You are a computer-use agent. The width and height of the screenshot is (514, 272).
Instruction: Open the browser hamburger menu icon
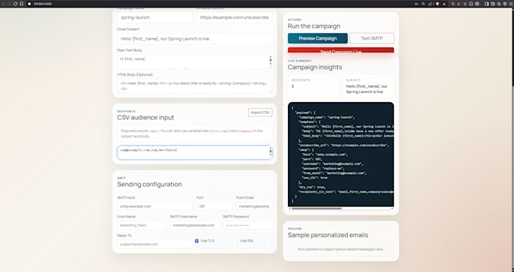pos(510,4)
